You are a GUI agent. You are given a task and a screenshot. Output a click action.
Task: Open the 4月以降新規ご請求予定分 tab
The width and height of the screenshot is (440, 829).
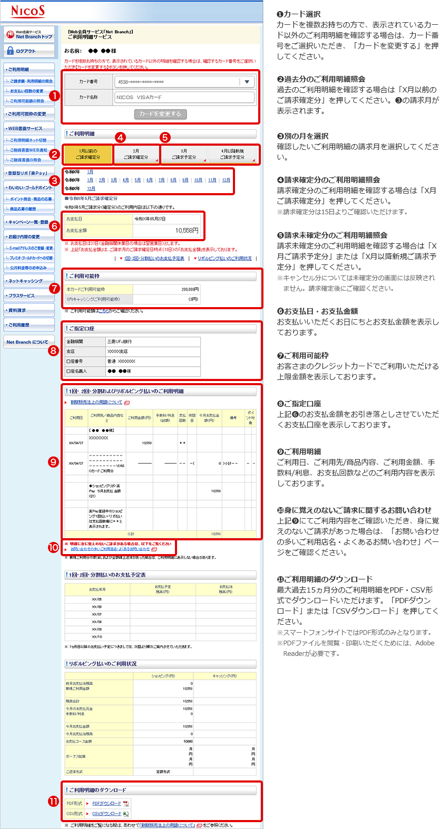point(232,154)
